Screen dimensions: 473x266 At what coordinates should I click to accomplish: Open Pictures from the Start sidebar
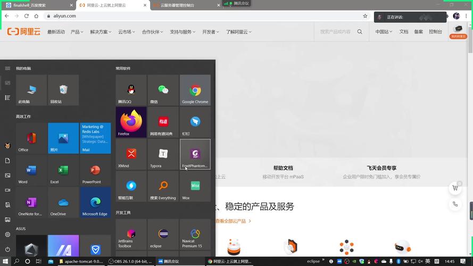coord(7,176)
